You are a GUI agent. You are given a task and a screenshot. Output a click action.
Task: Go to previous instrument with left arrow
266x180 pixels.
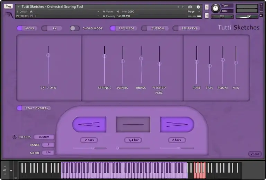(178, 7)
